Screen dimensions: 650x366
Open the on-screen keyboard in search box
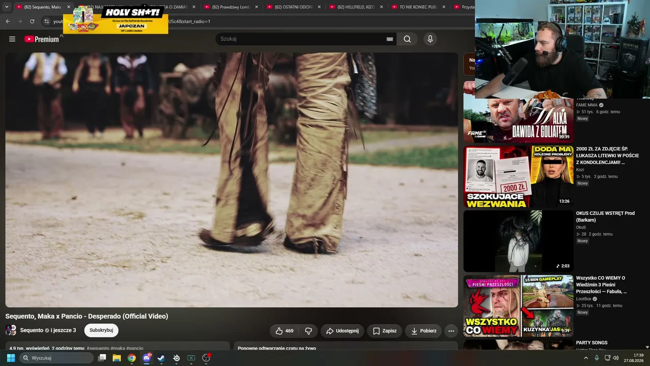pyautogui.click(x=389, y=39)
